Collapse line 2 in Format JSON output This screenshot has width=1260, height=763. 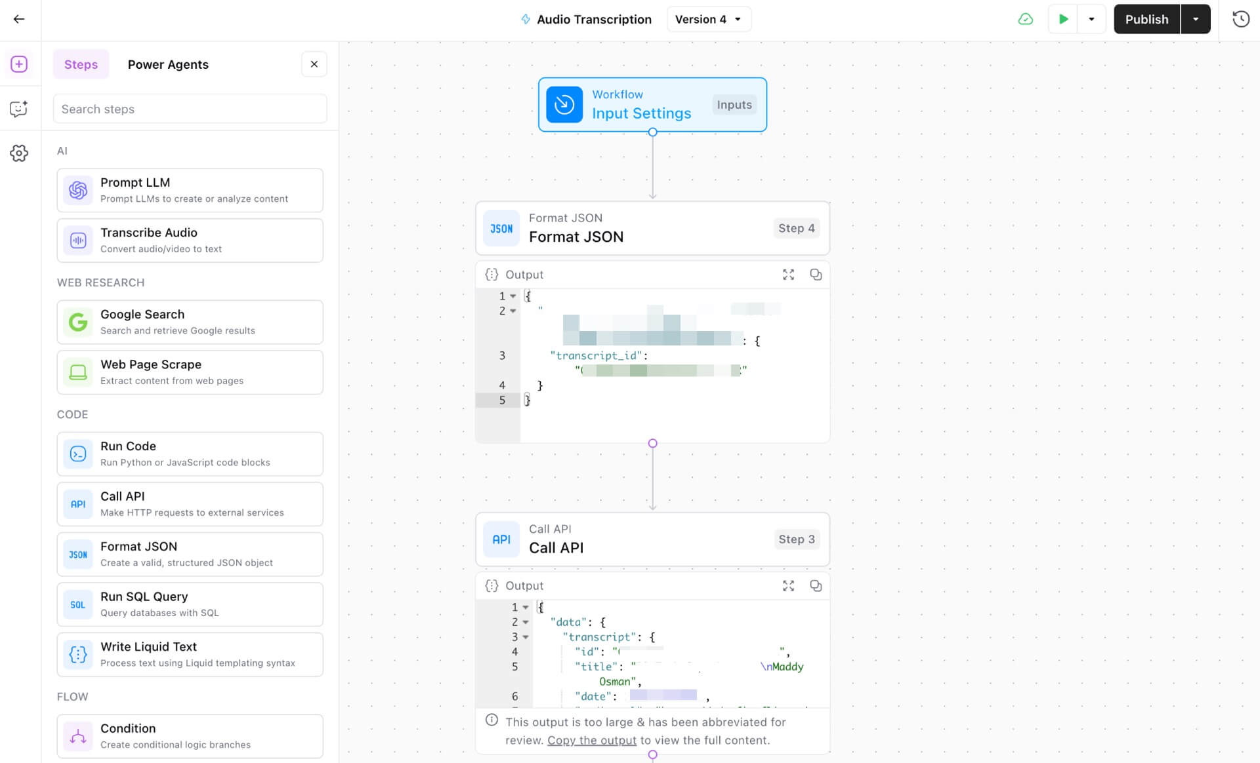(513, 311)
